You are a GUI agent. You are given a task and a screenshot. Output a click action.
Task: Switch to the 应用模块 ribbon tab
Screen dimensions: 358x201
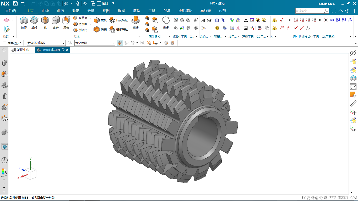[185, 11]
